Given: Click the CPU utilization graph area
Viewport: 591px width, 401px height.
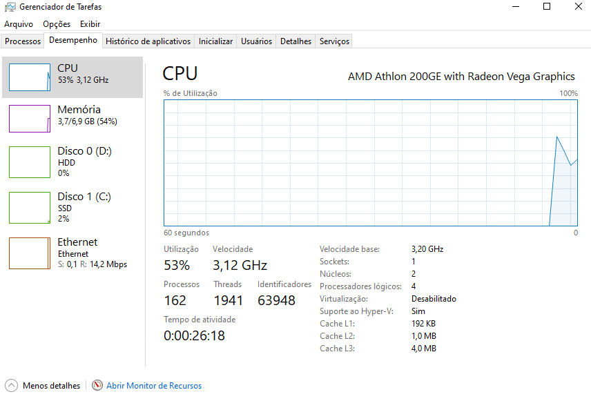Looking at the screenshot, I should (371, 163).
